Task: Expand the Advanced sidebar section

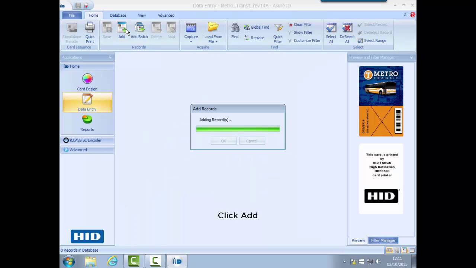Action: click(x=87, y=150)
